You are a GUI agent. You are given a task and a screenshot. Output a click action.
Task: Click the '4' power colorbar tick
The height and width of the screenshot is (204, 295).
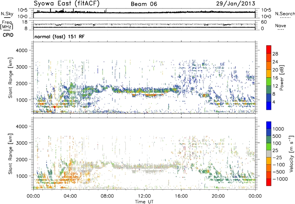pyautogui.click(x=274, y=102)
